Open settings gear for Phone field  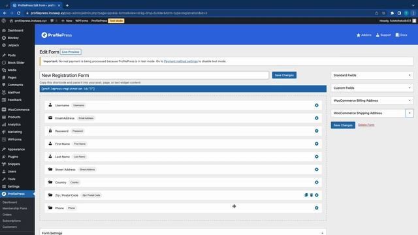316,208
